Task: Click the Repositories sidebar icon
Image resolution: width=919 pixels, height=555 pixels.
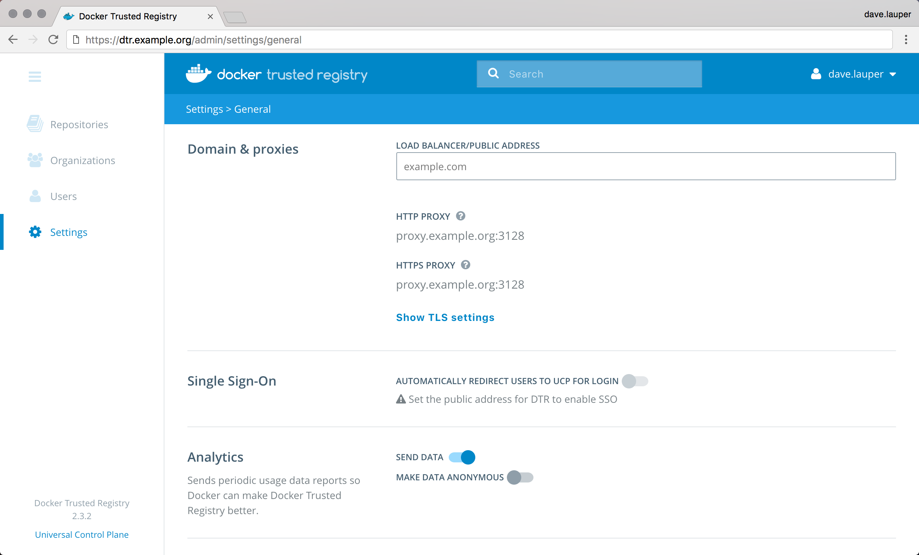Action: click(x=35, y=124)
